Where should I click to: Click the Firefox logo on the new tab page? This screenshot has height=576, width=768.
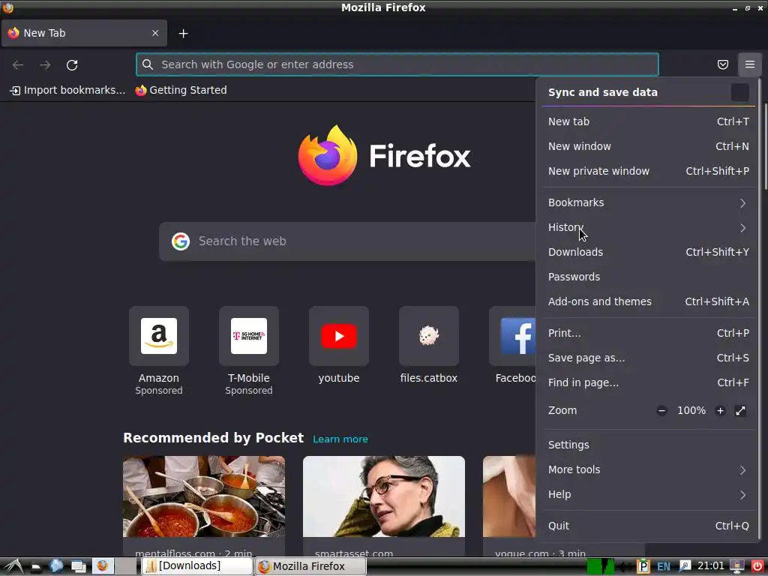coord(384,155)
